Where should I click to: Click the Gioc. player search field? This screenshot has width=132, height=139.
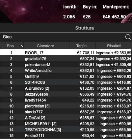63,37
